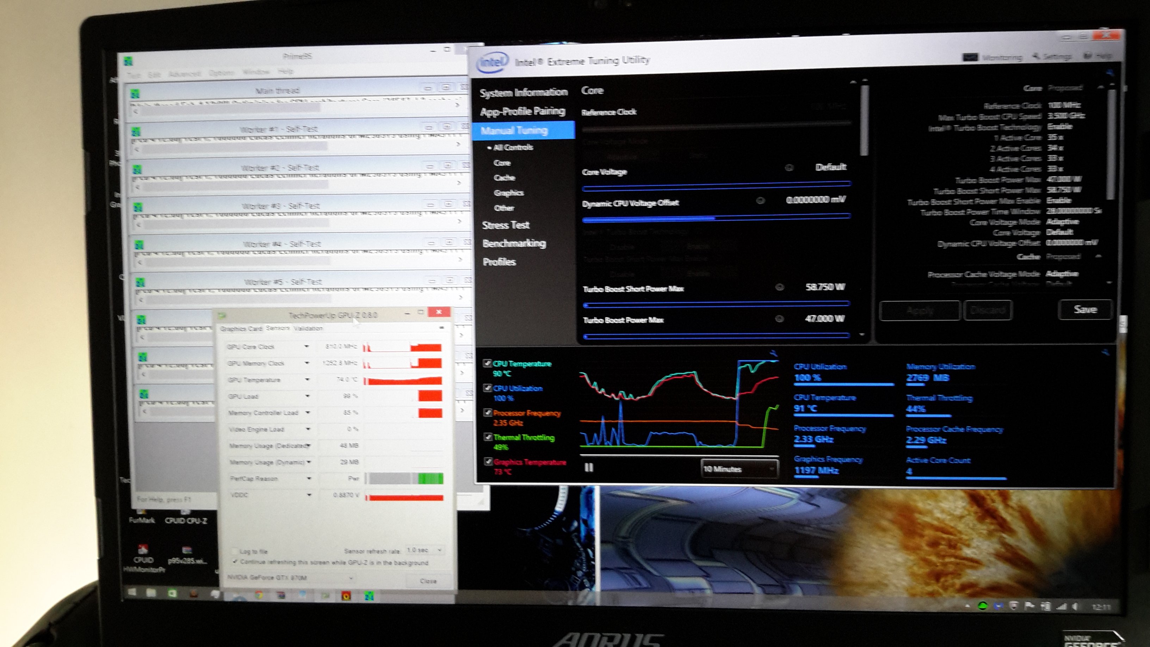Toggle Thermal Throttling monitor checkbox
Viewport: 1150px width, 647px height.
tap(488, 437)
